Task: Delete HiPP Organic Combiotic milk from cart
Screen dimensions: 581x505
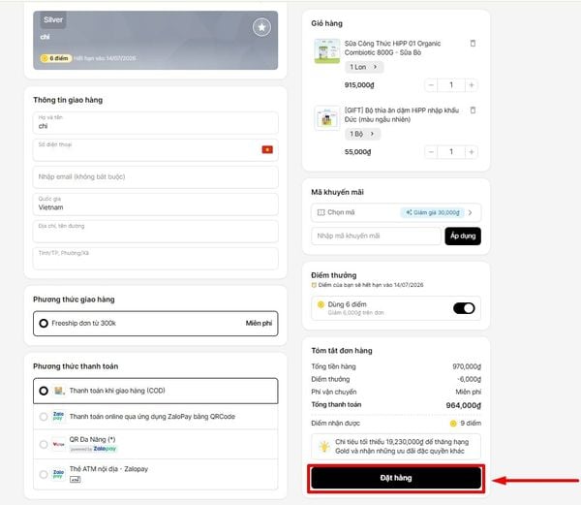Action: coord(473,44)
